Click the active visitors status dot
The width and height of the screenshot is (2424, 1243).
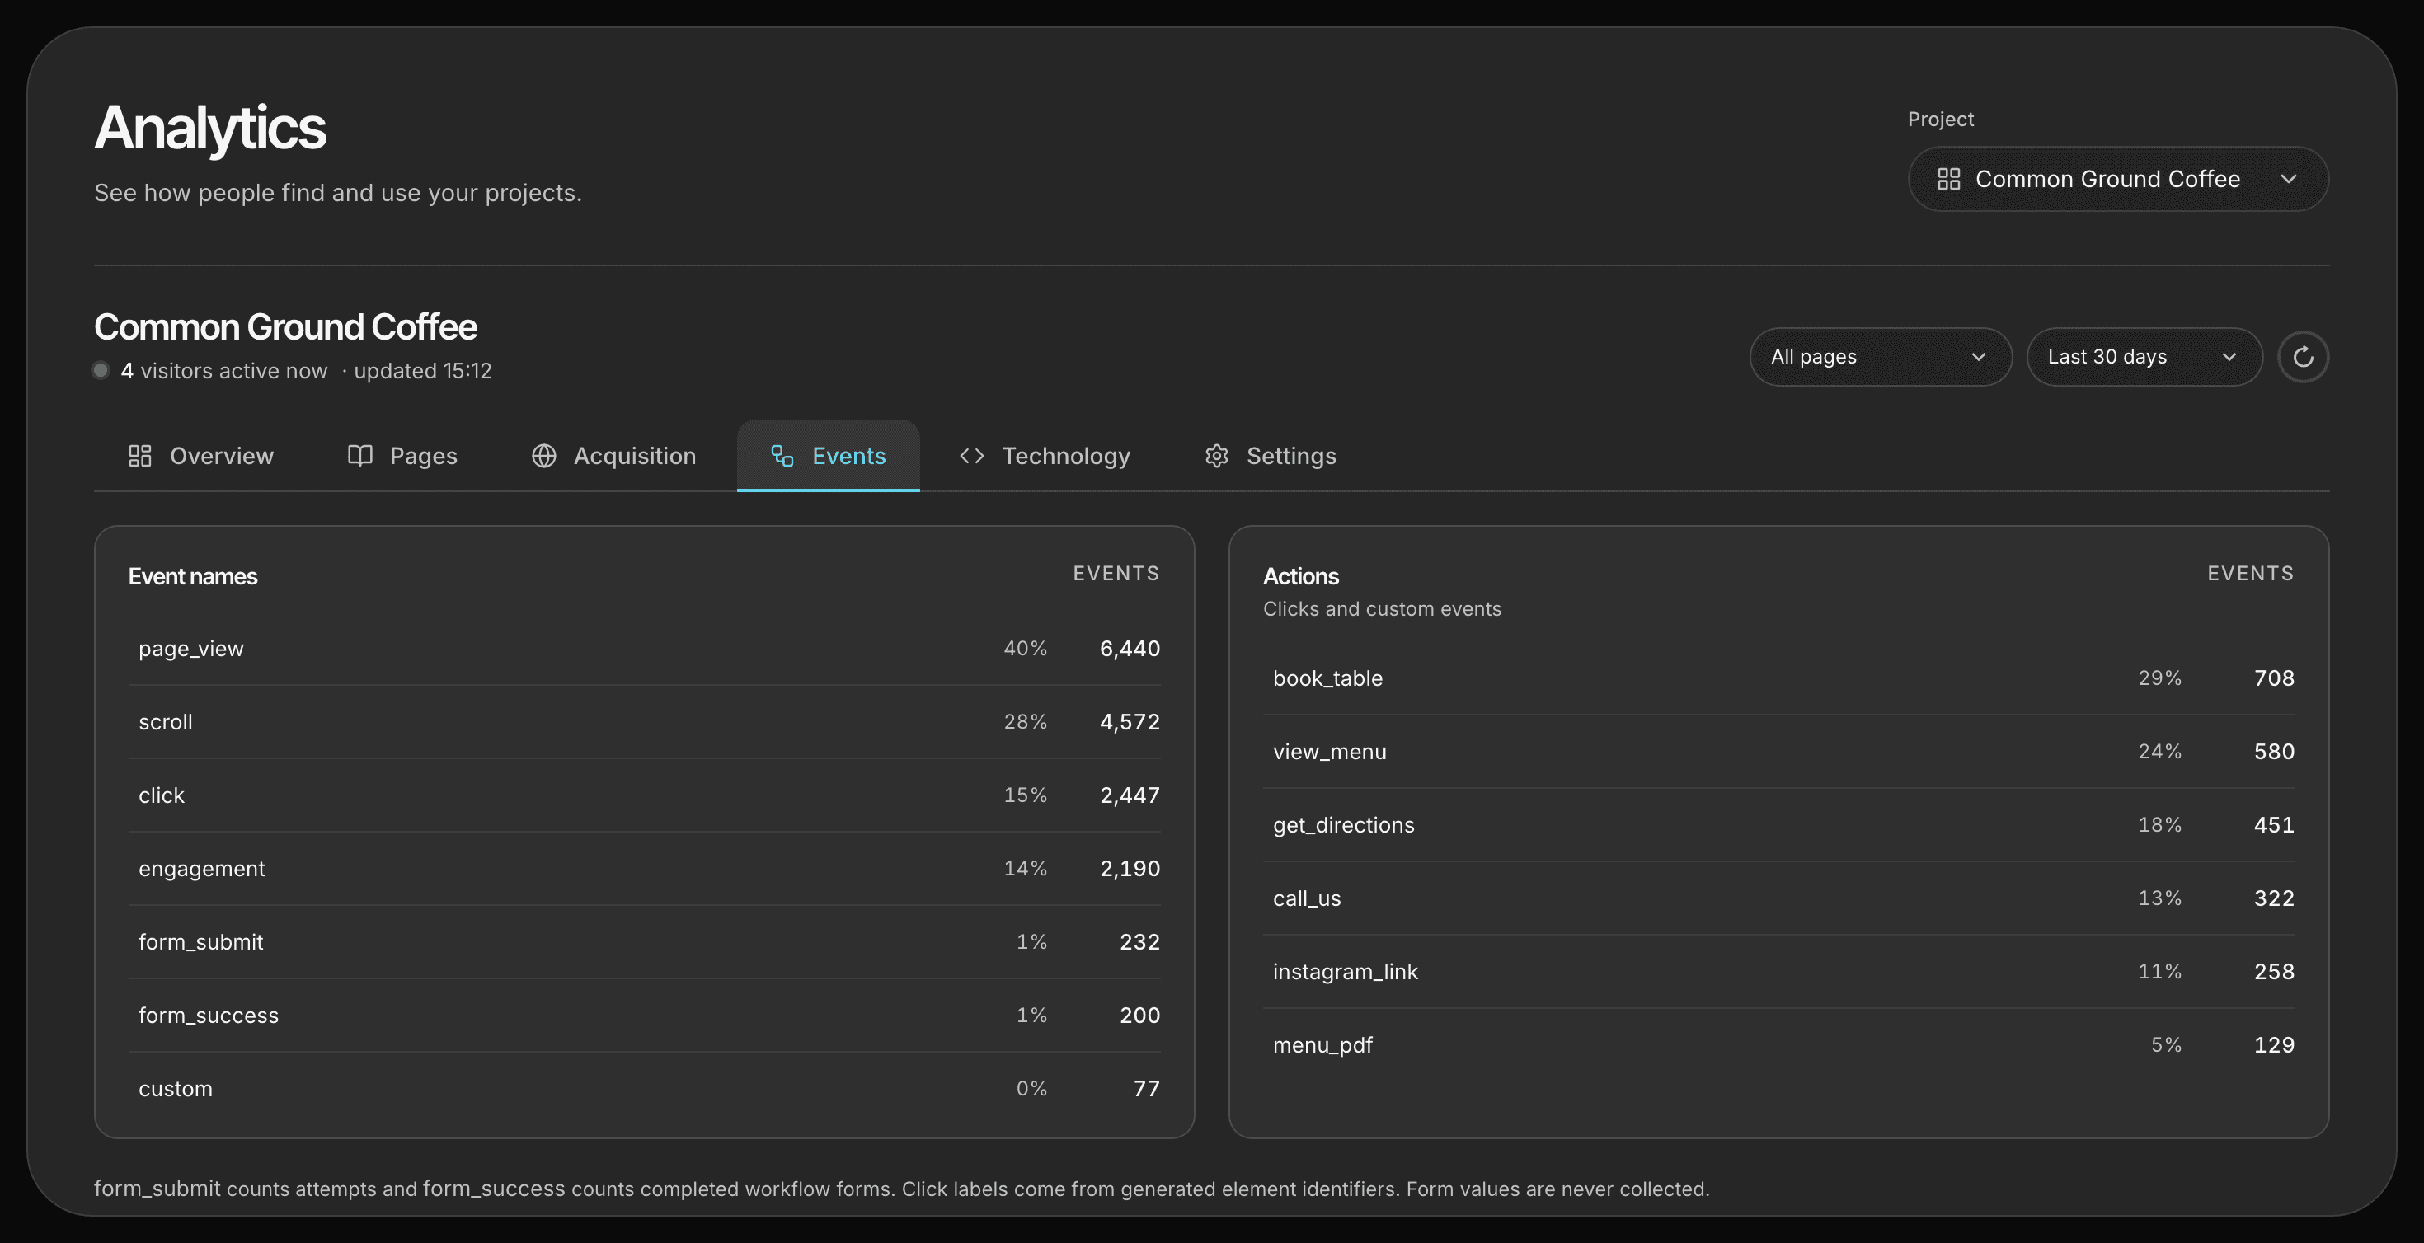click(101, 370)
